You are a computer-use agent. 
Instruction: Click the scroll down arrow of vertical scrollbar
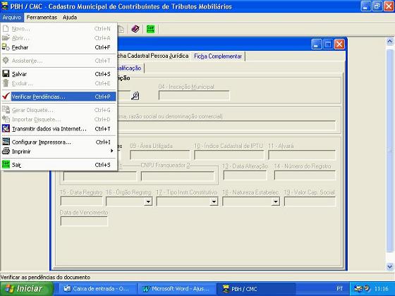click(389, 266)
